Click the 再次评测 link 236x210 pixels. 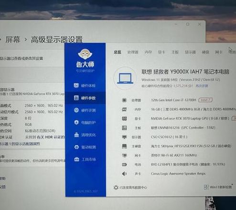coord(202,86)
